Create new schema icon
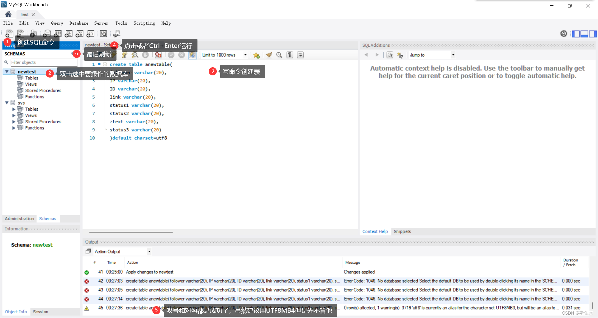This screenshot has width=598, height=318. (x=47, y=33)
